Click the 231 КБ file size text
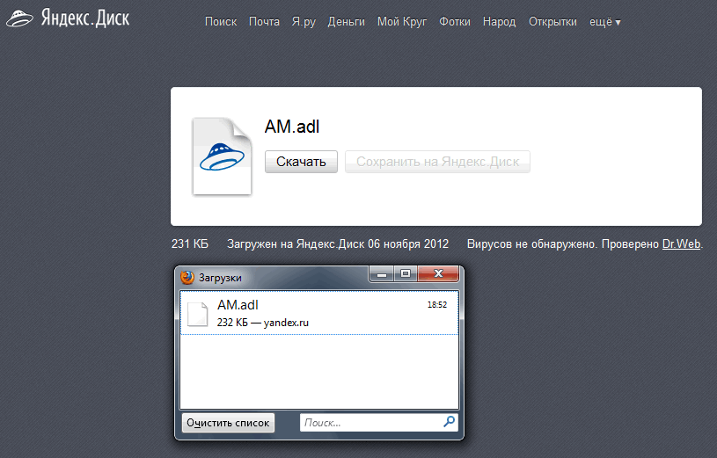The image size is (717, 458). 190,244
